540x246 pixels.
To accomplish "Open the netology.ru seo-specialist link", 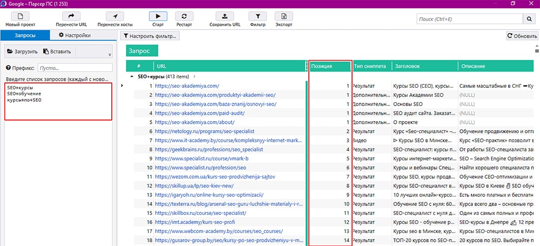I will [x=204, y=131].
